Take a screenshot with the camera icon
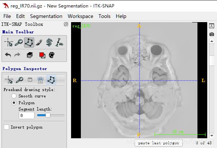Image resolution: width=217 pixels, height=148 pixels. tap(212, 34)
